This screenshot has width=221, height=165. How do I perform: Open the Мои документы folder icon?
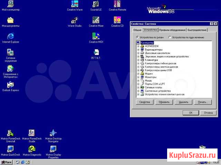point(11,22)
